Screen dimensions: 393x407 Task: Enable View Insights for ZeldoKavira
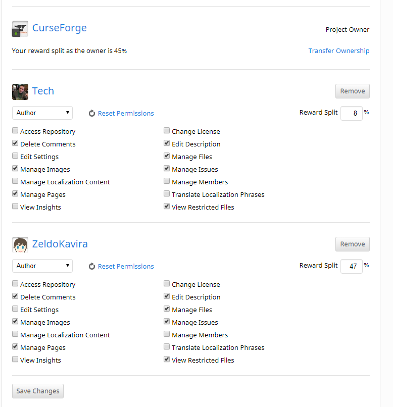[15, 359]
